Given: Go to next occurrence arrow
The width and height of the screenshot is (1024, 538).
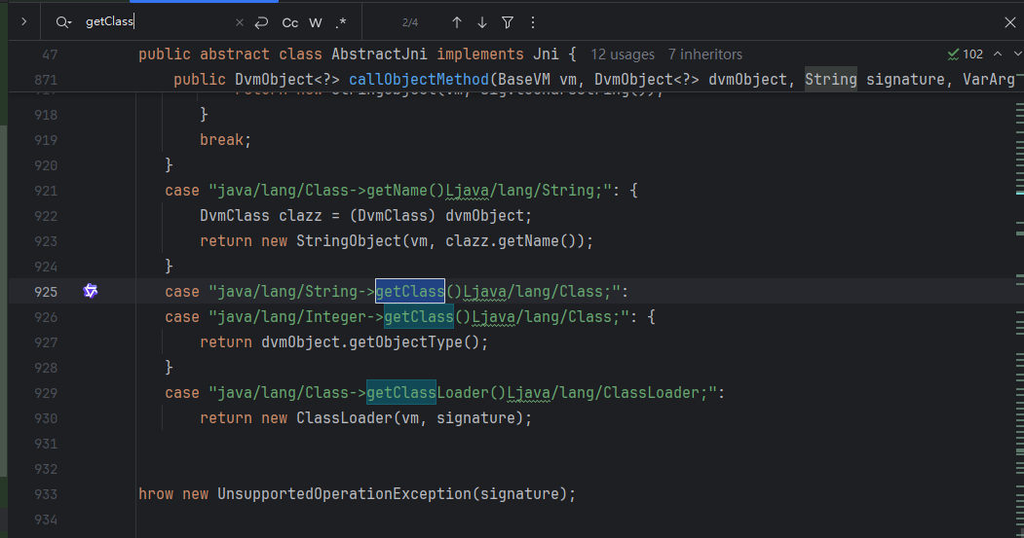Looking at the screenshot, I should [x=482, y=22].
